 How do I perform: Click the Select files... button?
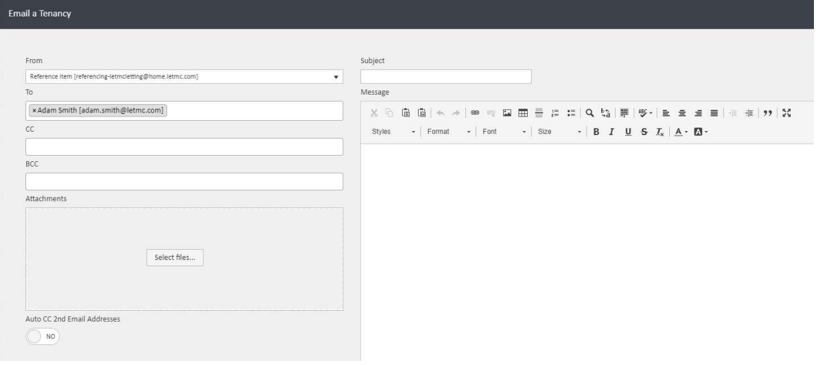(x=174, y=258)
